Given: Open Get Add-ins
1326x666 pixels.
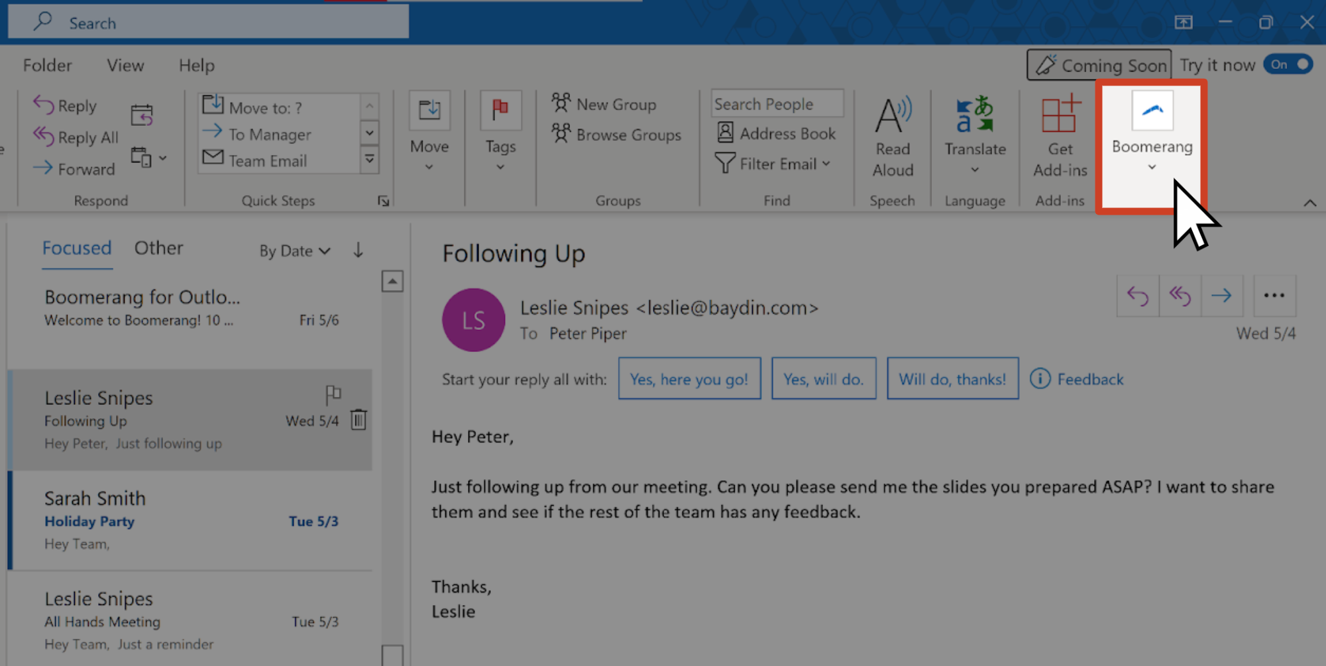Looking at the screenshot, I should (1060, 137).
